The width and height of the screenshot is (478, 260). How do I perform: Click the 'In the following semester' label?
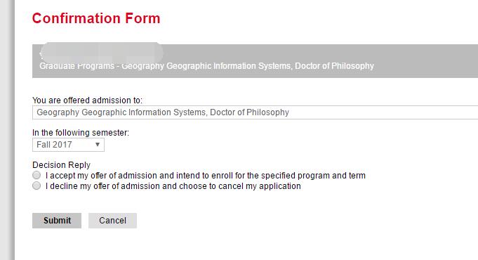coord(81,133)
